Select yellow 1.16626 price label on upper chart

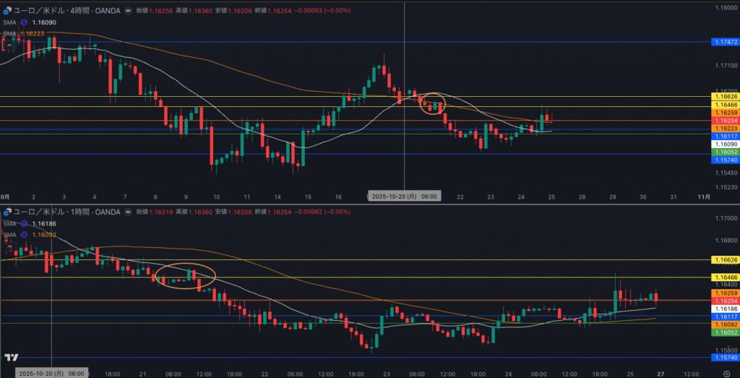pos(724,96)
